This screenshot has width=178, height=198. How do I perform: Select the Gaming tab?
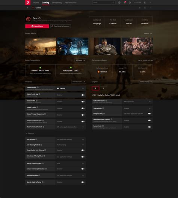(45, 3)
